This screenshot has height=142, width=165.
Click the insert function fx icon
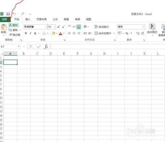tap(46, 47)
